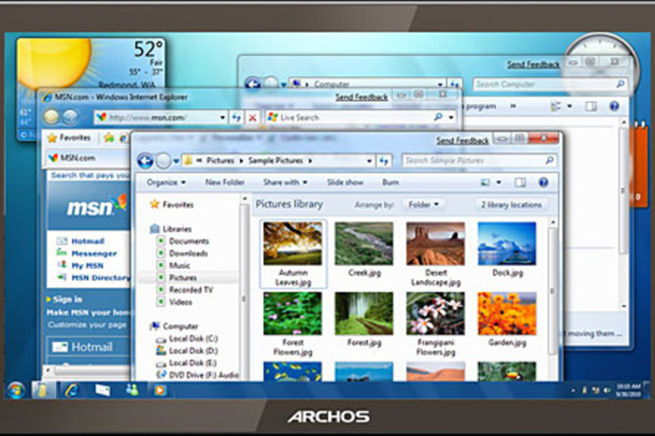The height and width of the screenshot is (436, 655).
Task: Click the Pictures breadcrumb in address bar
Action: coord(220,161)
